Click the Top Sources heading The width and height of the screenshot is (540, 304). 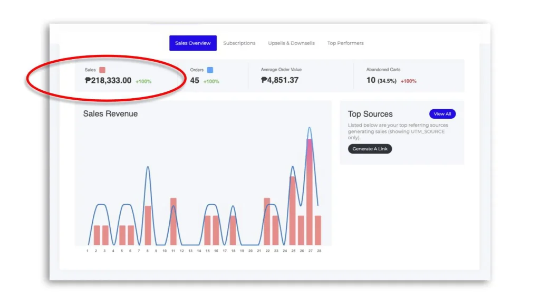370,114
